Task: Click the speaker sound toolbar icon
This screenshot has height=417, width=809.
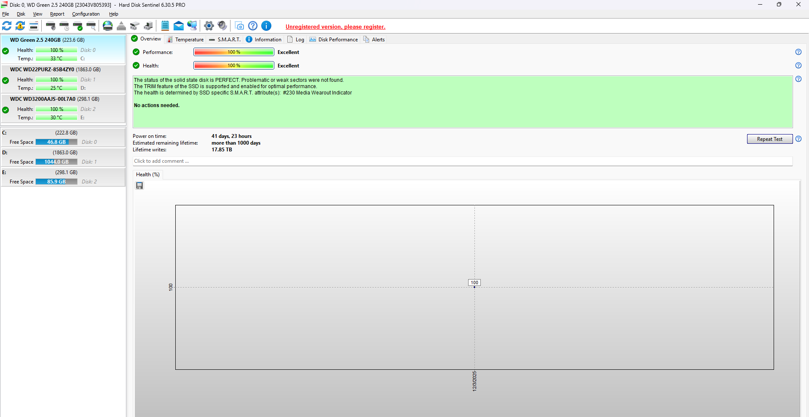Action: click(x=222, y=26)
